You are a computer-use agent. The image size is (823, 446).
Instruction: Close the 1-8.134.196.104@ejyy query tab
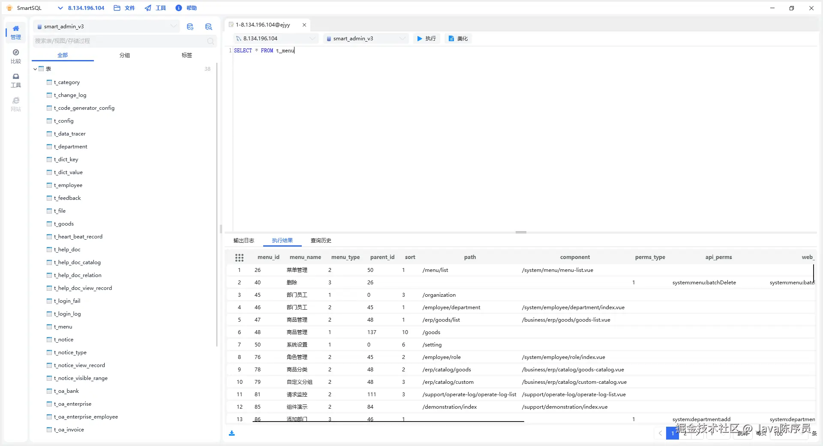304,25
